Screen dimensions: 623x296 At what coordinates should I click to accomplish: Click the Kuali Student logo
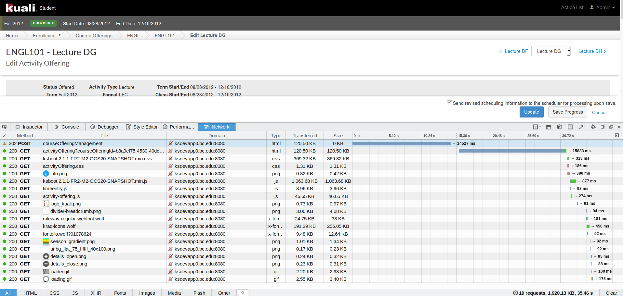31,8
